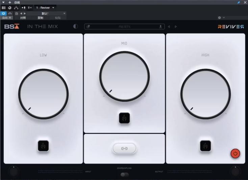Click the HIGH band knob
Image resolution: width=248 pixels, height=180 pixels.
click(x=206, y=94)
